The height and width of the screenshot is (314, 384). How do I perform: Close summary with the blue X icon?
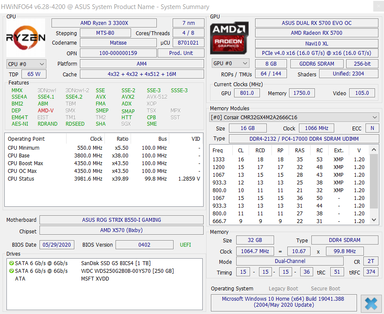click(371, 303)
